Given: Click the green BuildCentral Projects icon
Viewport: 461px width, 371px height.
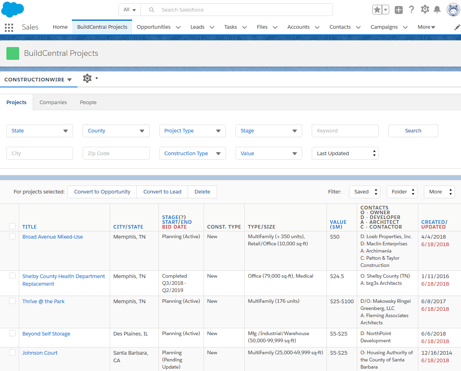Looking at the screenshot, I should click(13, 53).
